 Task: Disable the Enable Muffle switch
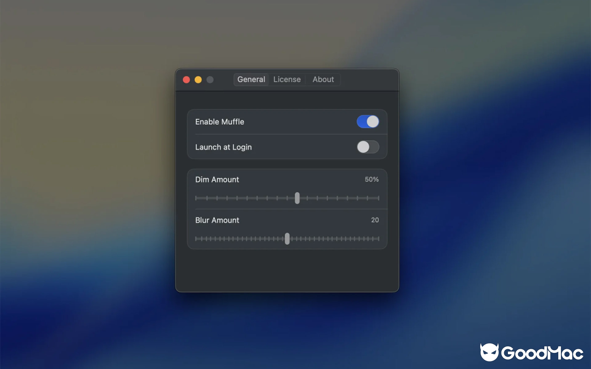[x=368, y=121]
